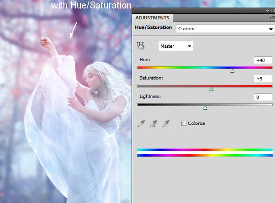Collapse the panel with double-arrow icon
This screenshot has width=275, height=203.
tap(267, 11)
